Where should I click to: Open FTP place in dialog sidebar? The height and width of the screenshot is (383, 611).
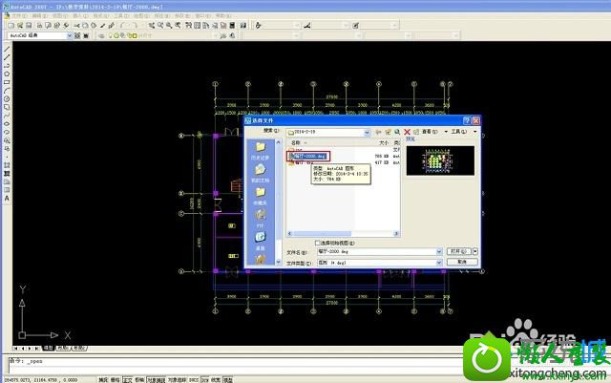point(261,219)
